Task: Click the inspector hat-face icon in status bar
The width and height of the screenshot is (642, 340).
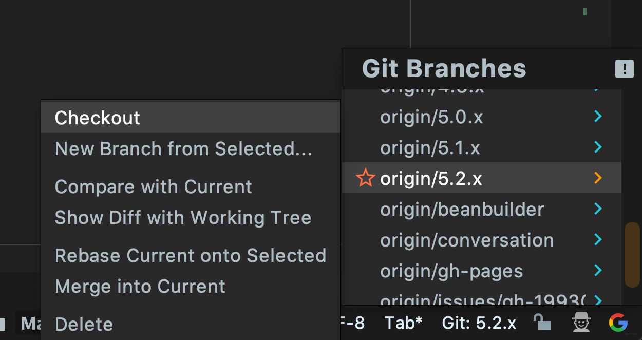Action: click(581, 323)
